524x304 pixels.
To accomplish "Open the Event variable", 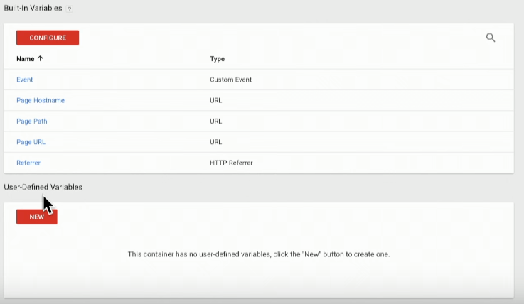I will coord(25,80).
